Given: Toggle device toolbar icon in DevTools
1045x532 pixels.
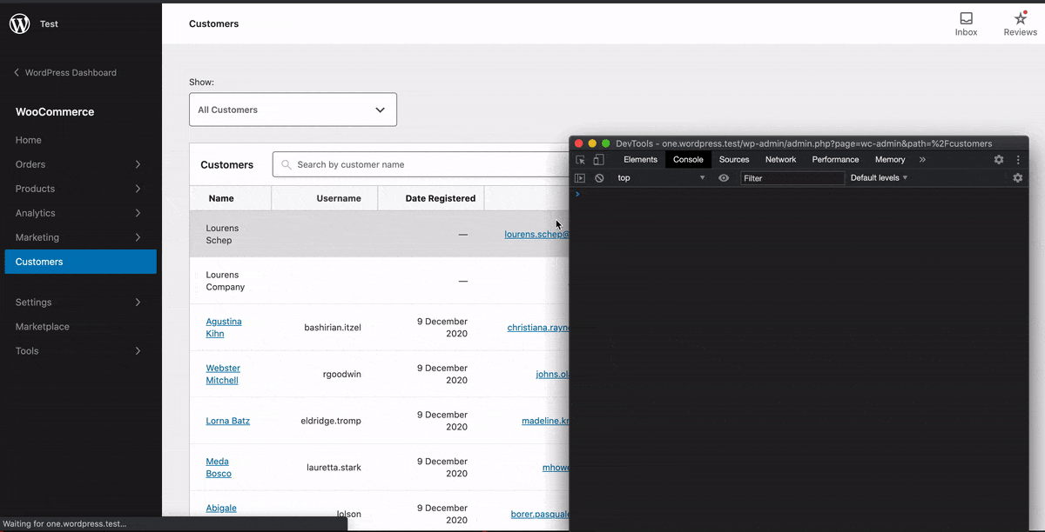Looking at the screenshot, I should coord(597,159).
